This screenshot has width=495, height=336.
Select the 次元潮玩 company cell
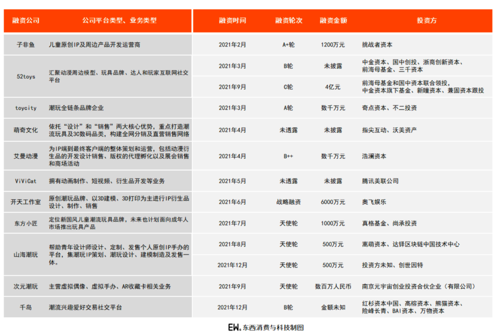[x=26, y=287]
